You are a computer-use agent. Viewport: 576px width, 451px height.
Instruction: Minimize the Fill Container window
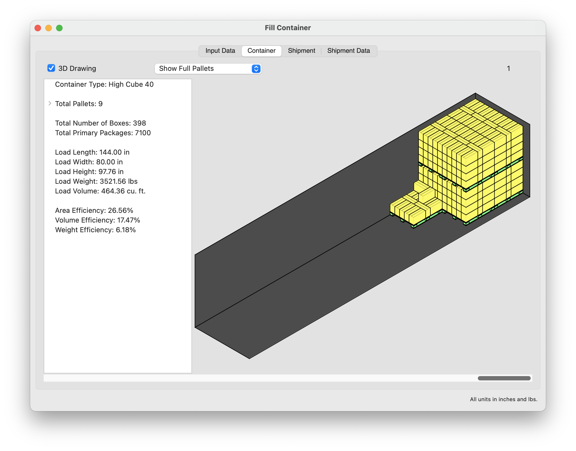point(49,28)
